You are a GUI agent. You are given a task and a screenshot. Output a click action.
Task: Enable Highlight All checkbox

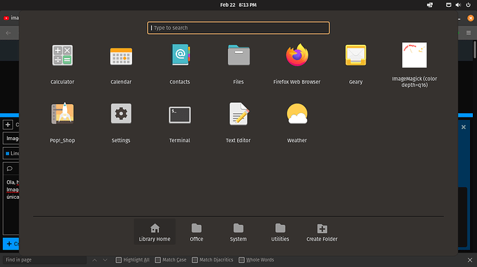[x=119, y=259]
